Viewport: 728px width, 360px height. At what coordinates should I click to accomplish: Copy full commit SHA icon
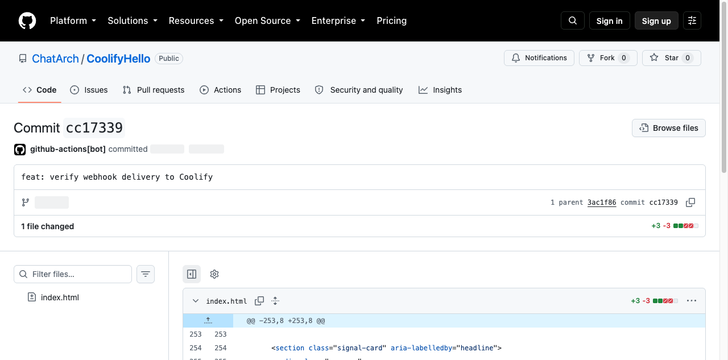point(690,202)
